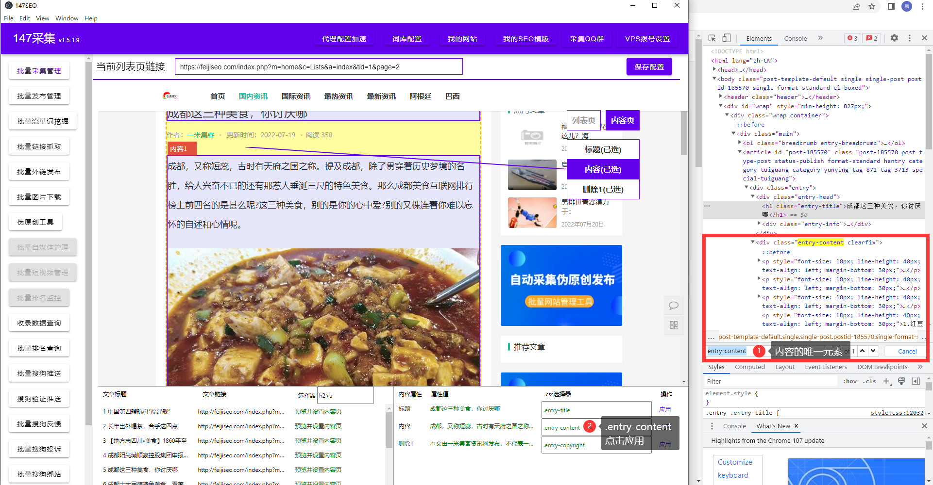The image size is (933, 485).
Task: Click the list page URL input field
Action: tap(319, 67)
